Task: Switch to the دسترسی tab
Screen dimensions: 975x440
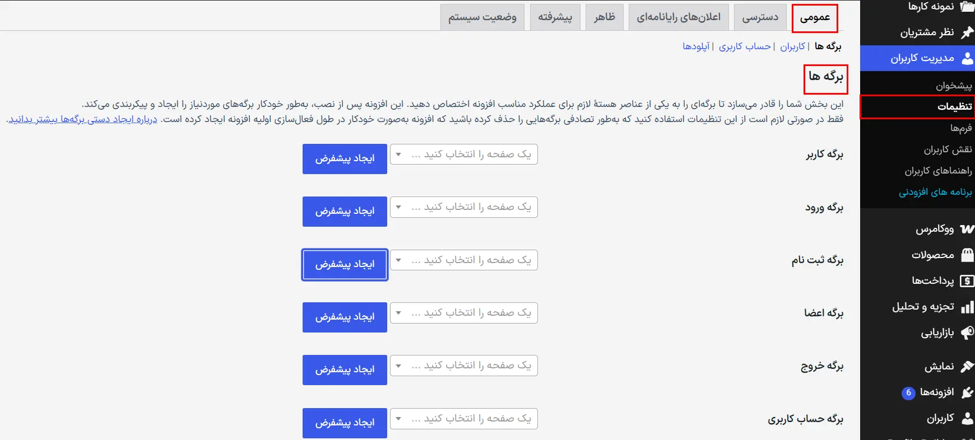Action: (x=760, y=17)
